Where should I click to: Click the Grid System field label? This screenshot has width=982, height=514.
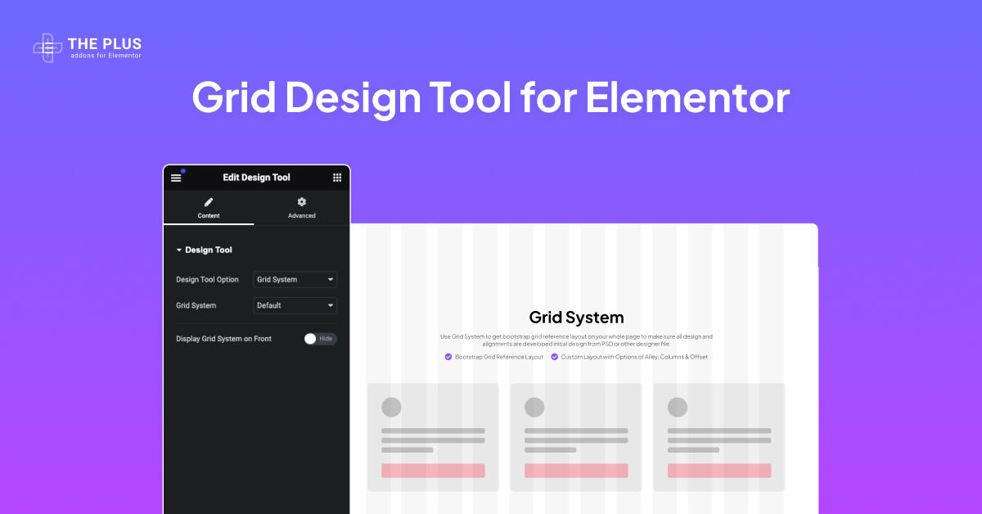[x=196, y=305]
